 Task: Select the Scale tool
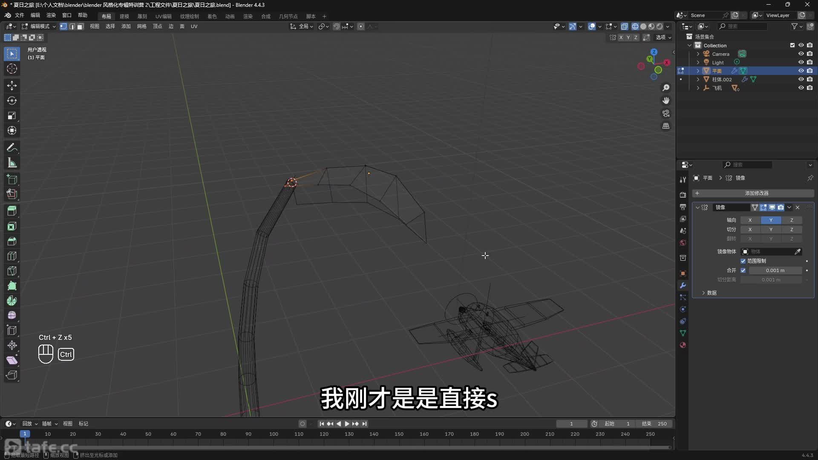click(12, 115)
